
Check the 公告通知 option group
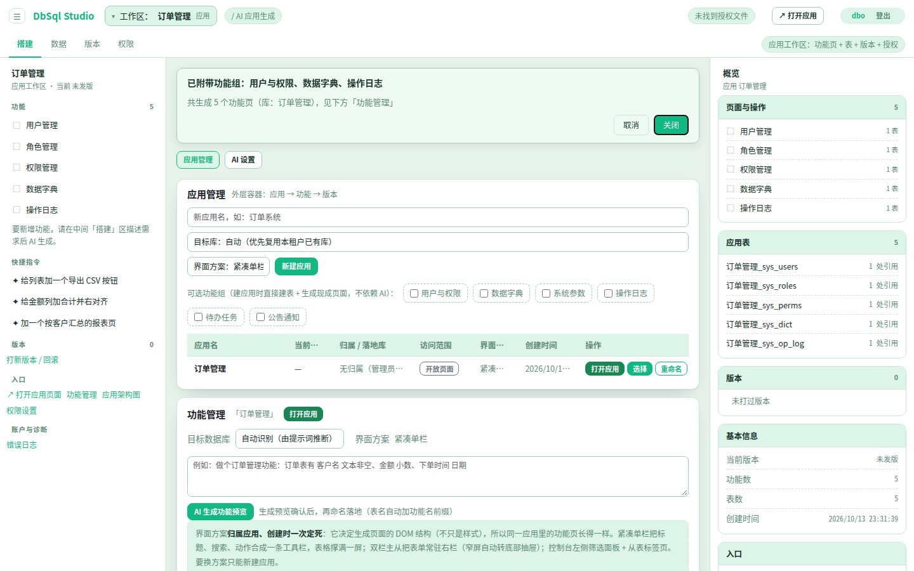click(260, 317)
